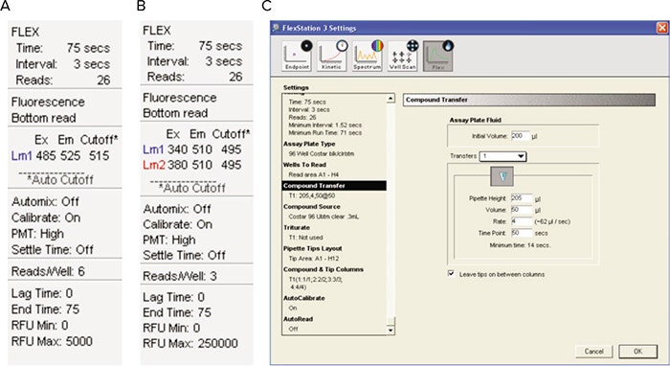Select the Spectrum read mode icon

(x=368, y=56)
